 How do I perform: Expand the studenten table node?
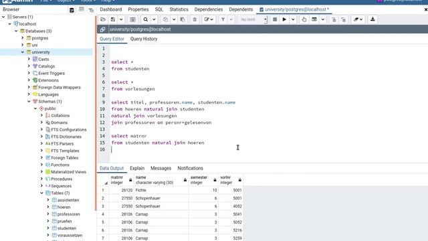[48, 228]
